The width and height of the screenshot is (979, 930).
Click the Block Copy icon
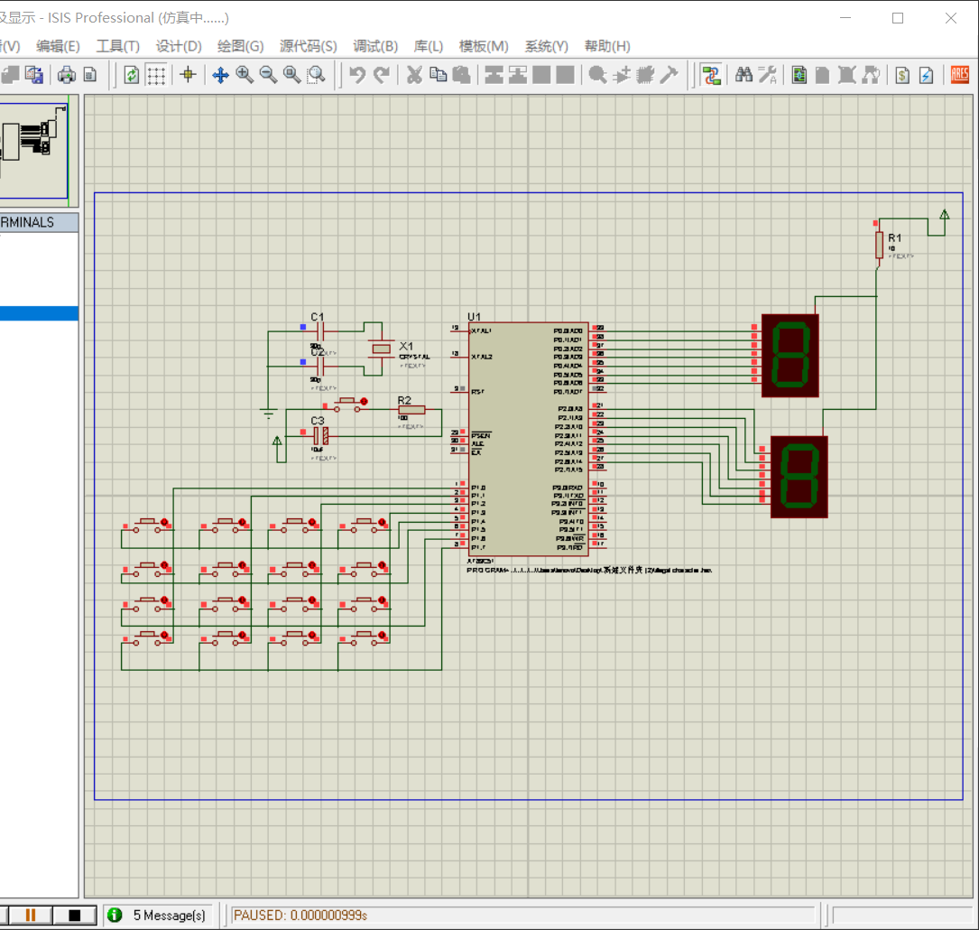pyautogui.click(x=494, y=75)
